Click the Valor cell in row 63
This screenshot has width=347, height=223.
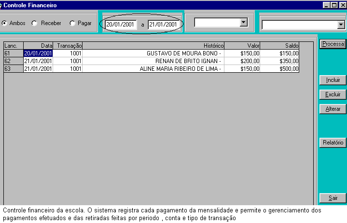[x=242, y=69]
